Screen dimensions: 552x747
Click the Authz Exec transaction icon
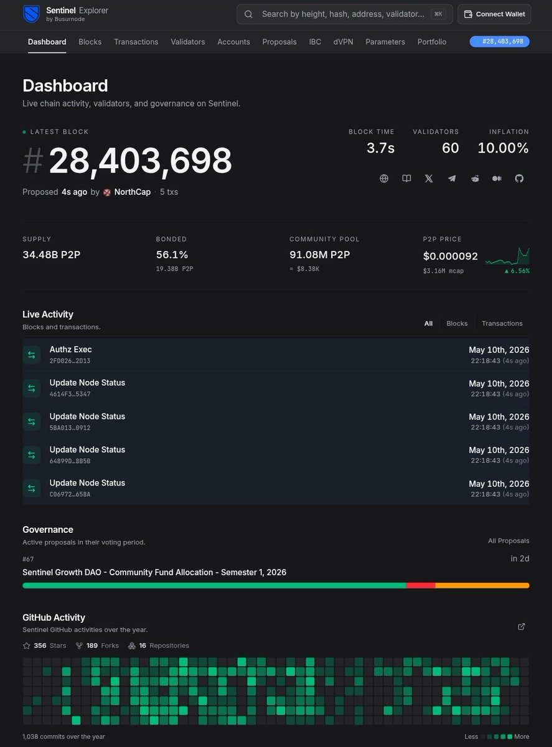(x=31, y=355)
